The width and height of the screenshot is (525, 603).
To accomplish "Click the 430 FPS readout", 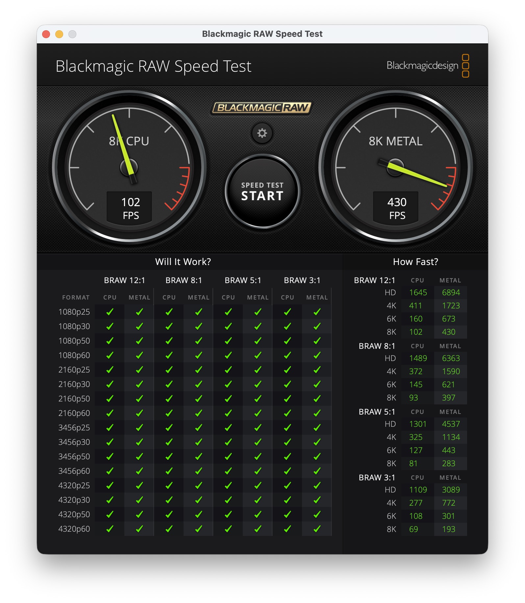I will click(397, 208).
